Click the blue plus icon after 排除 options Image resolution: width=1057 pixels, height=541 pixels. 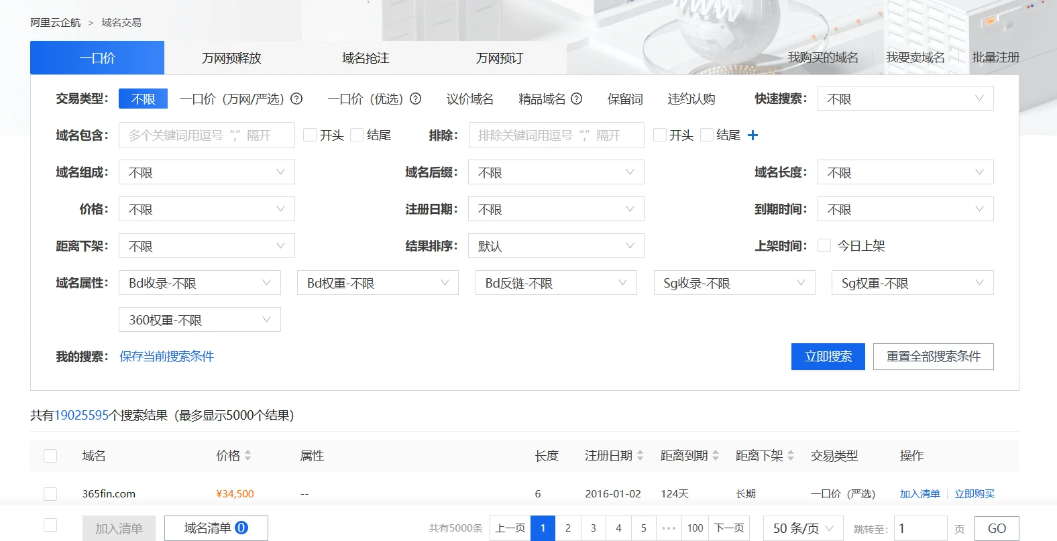[753, 135]
